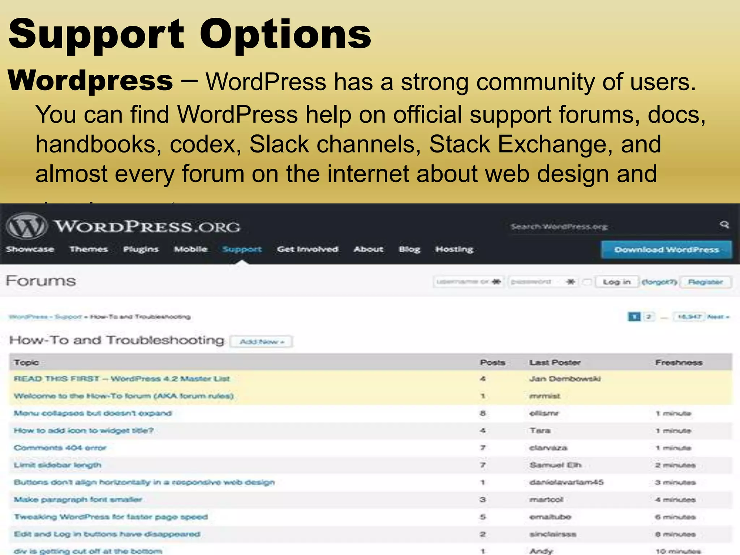Open Make paragraph font smaller topic
Viewport: 740px width, 555px height.
78,500
